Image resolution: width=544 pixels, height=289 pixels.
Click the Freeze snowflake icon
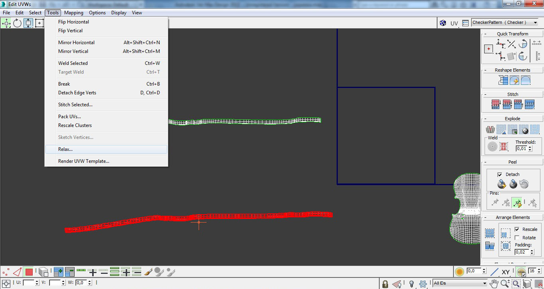click(x=423, y=284)
